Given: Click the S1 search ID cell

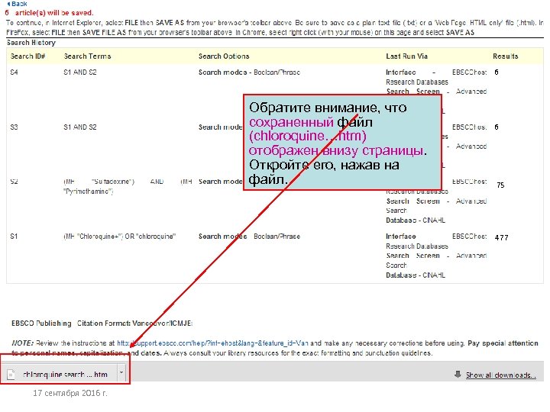Looking at the screenshot, I should pyautogui.click(x=14, y=236).
